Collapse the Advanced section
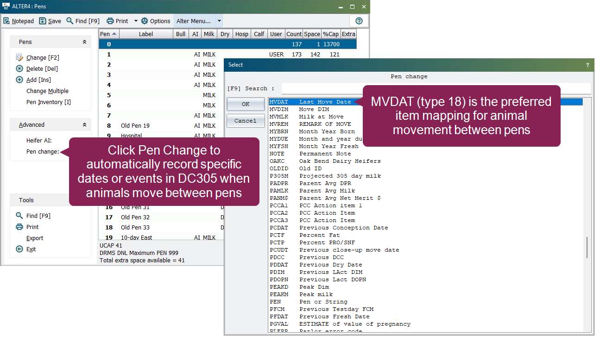The width and height of the screenshot is (600, 341). [x=84, y=125]
